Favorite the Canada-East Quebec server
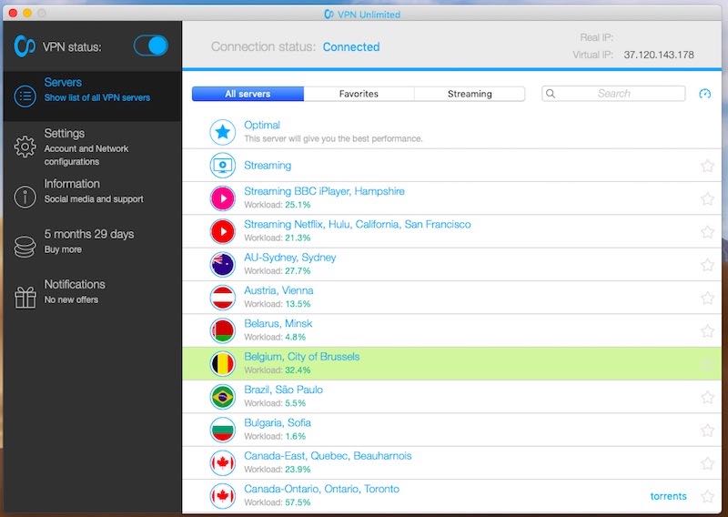This screenshot has width=728, height=517. point(707,463)
